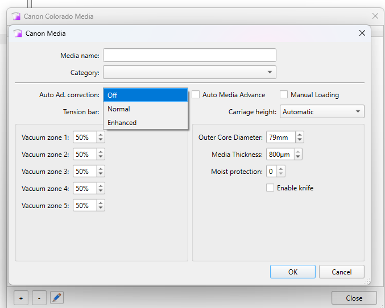Screen dimensions: 385x308
Task: Tick the Manual Loading checkbox
Action: (284, 94)
